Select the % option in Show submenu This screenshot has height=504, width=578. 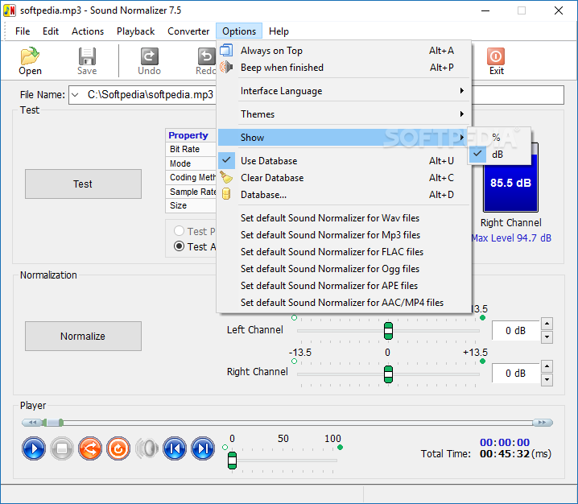coord(499,138)
